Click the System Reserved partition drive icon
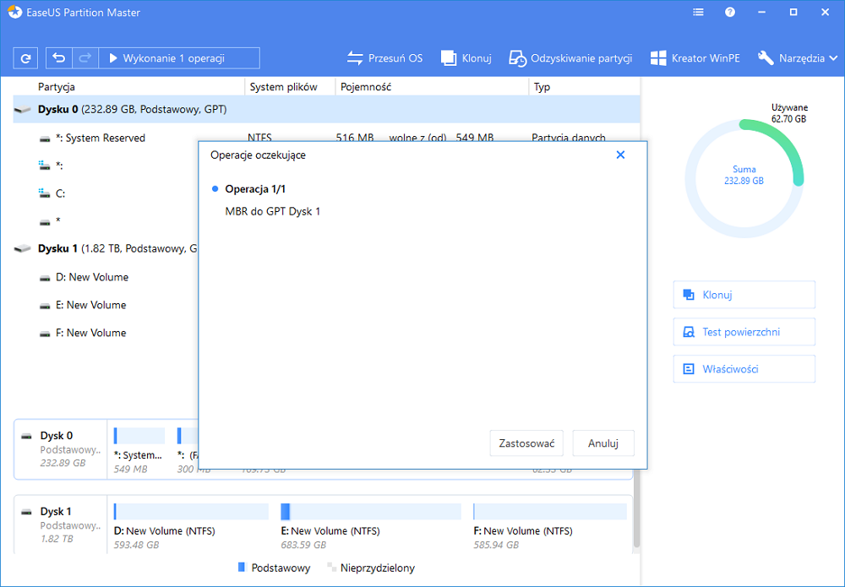The height and width of the screenshot is (587, 845). pos(45,139)
